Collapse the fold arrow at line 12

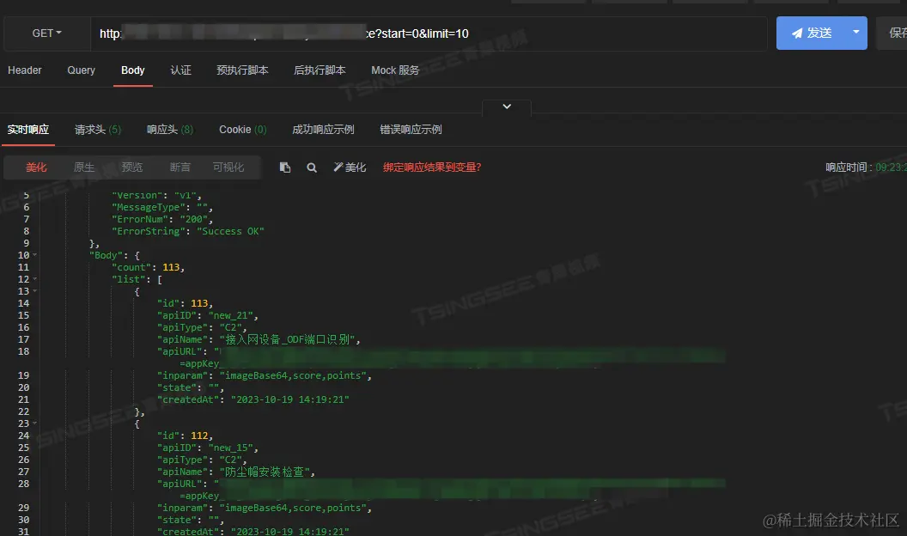pyautogui.click(x=34, y=279)
